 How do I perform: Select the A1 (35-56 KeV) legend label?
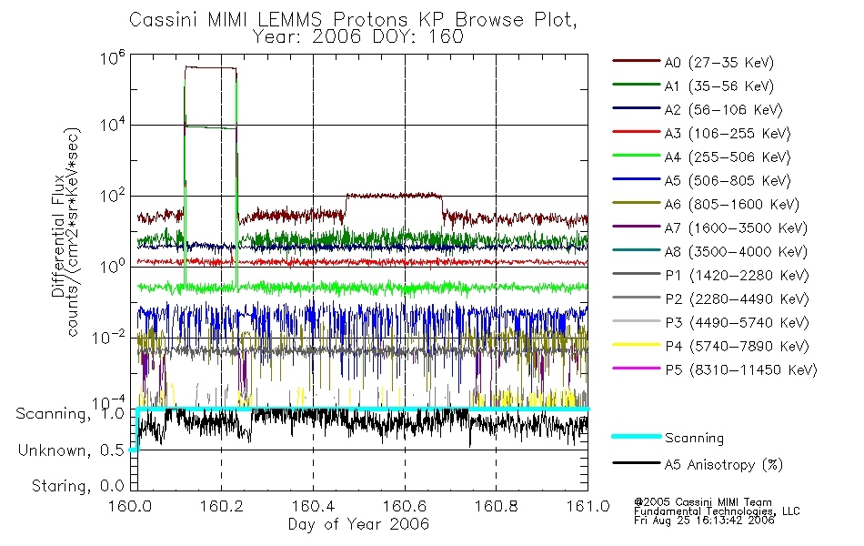pos(719,86)
